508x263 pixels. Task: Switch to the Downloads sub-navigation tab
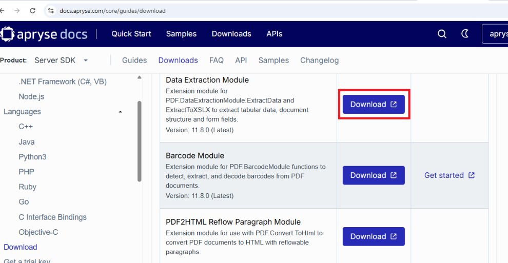coord(178,60)
